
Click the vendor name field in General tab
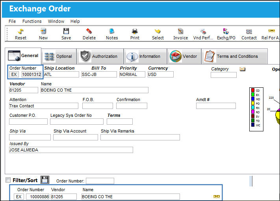(94, 90)
